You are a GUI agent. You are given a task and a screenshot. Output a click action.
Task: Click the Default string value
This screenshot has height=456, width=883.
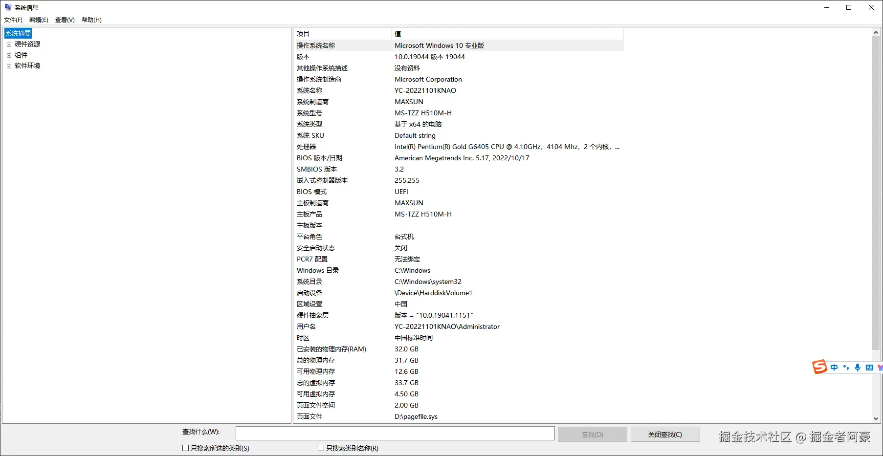point(415,135)
